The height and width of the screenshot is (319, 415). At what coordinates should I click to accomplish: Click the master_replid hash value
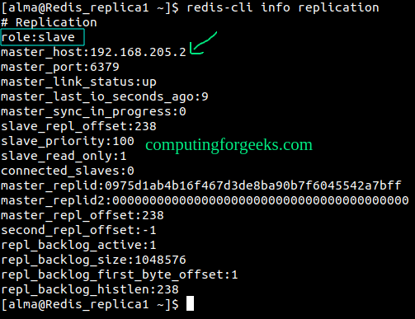click(253, 185)
